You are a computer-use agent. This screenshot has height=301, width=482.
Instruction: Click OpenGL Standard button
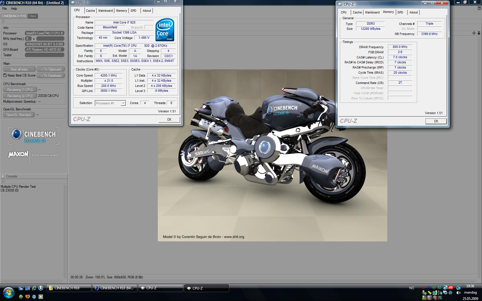click(19, 115)
